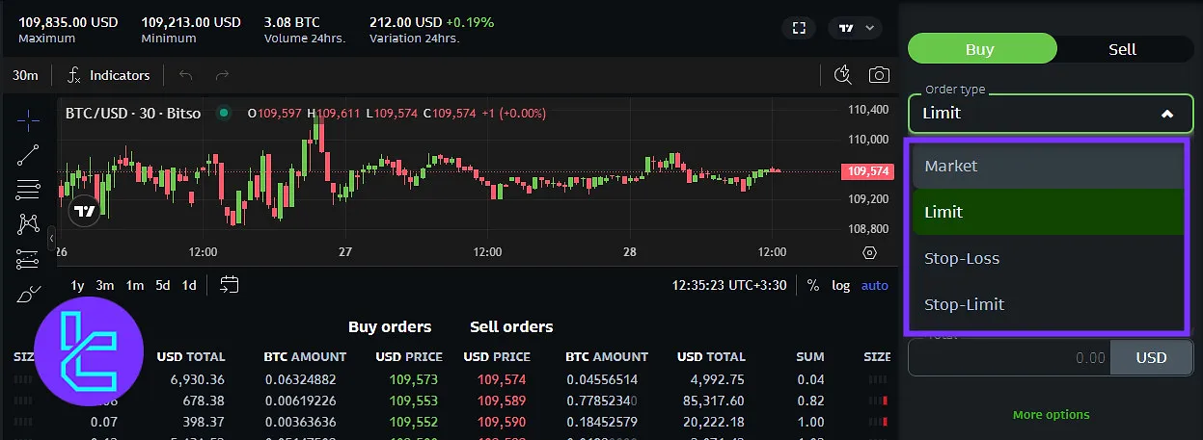Click the quick search lightning icon

tap(842, 75)
